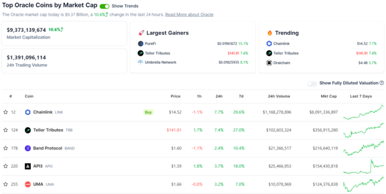Star the Tellor Tributes row
The height and width of the screenshot is (194, 386).
6,130
